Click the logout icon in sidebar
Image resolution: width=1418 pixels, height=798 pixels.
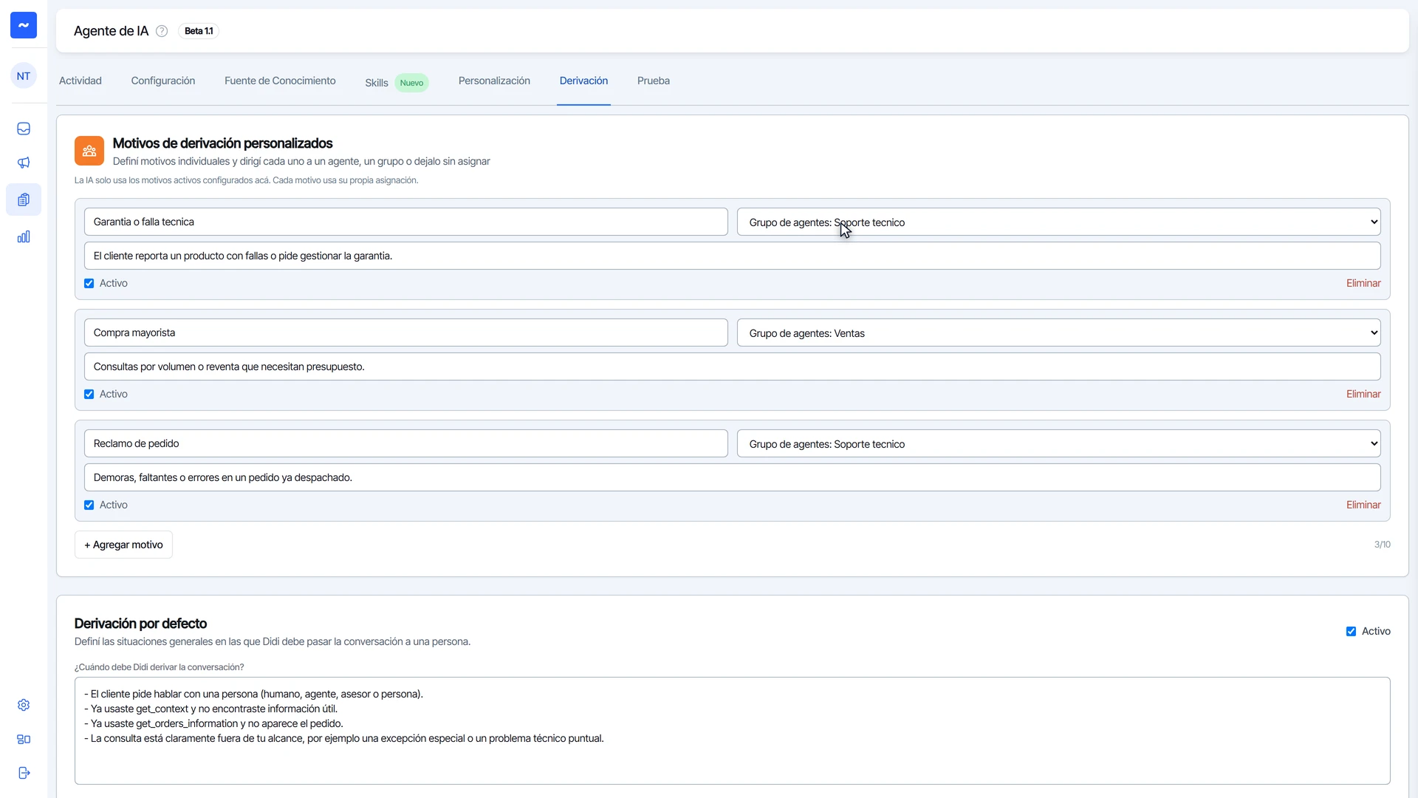pos(24,773)
